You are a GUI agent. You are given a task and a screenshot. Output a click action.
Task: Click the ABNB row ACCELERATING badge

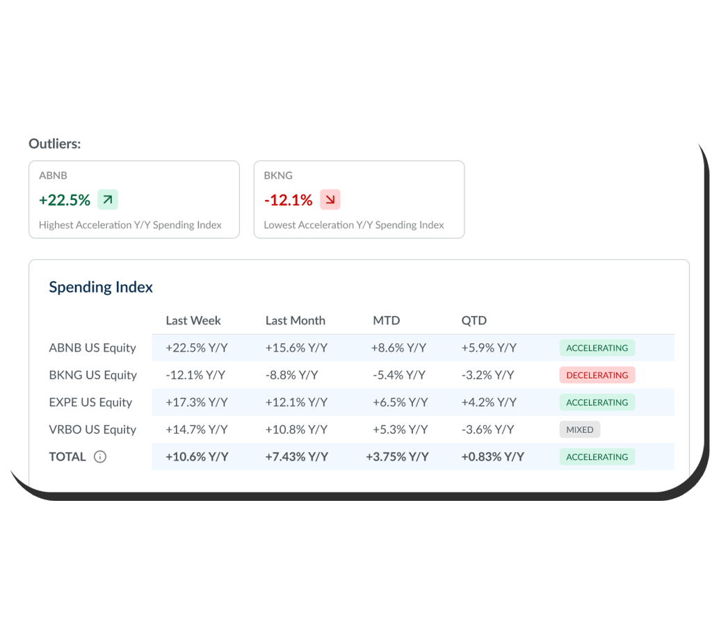[597, 348]
